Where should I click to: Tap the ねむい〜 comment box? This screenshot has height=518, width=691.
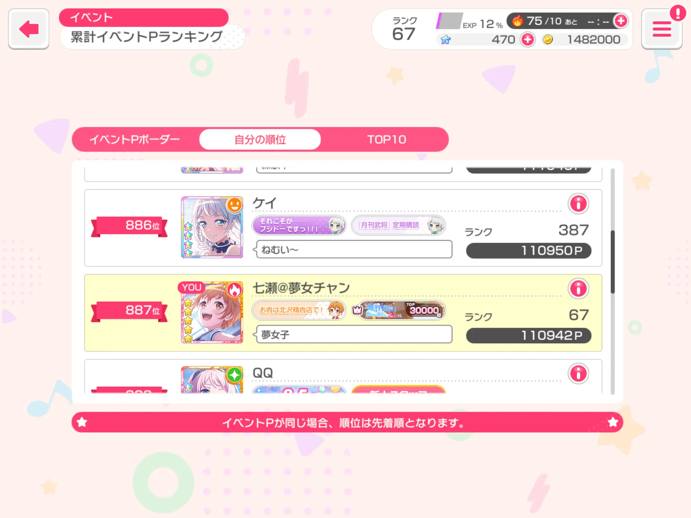point(353,249)
